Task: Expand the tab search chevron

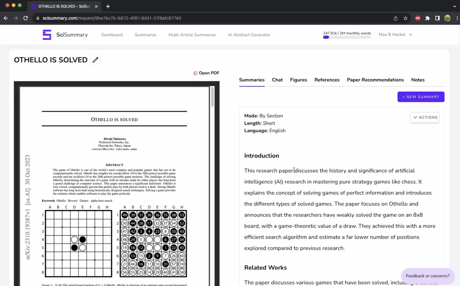Action: (x=454, y=6)
